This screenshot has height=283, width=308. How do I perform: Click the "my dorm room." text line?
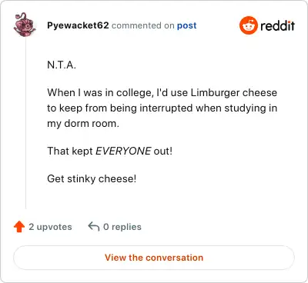(x=83, y=124)
